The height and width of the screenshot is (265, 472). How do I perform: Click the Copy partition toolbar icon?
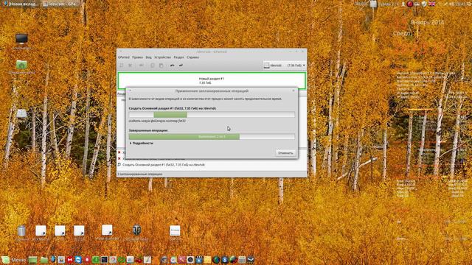point(153,66)
